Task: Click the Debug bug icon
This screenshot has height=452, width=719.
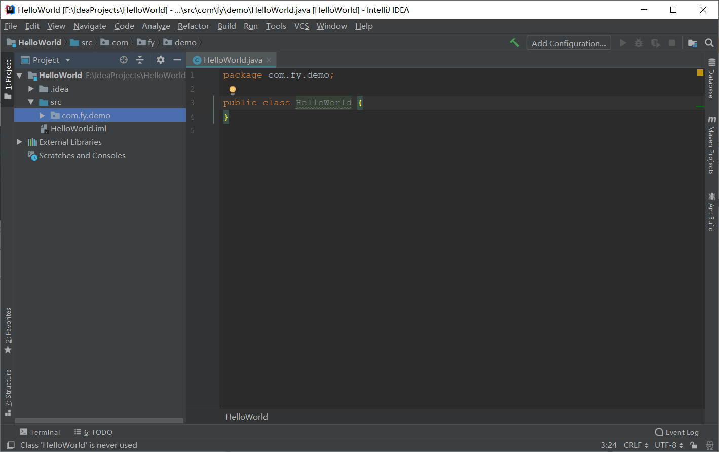Action: tap(639, 43)
